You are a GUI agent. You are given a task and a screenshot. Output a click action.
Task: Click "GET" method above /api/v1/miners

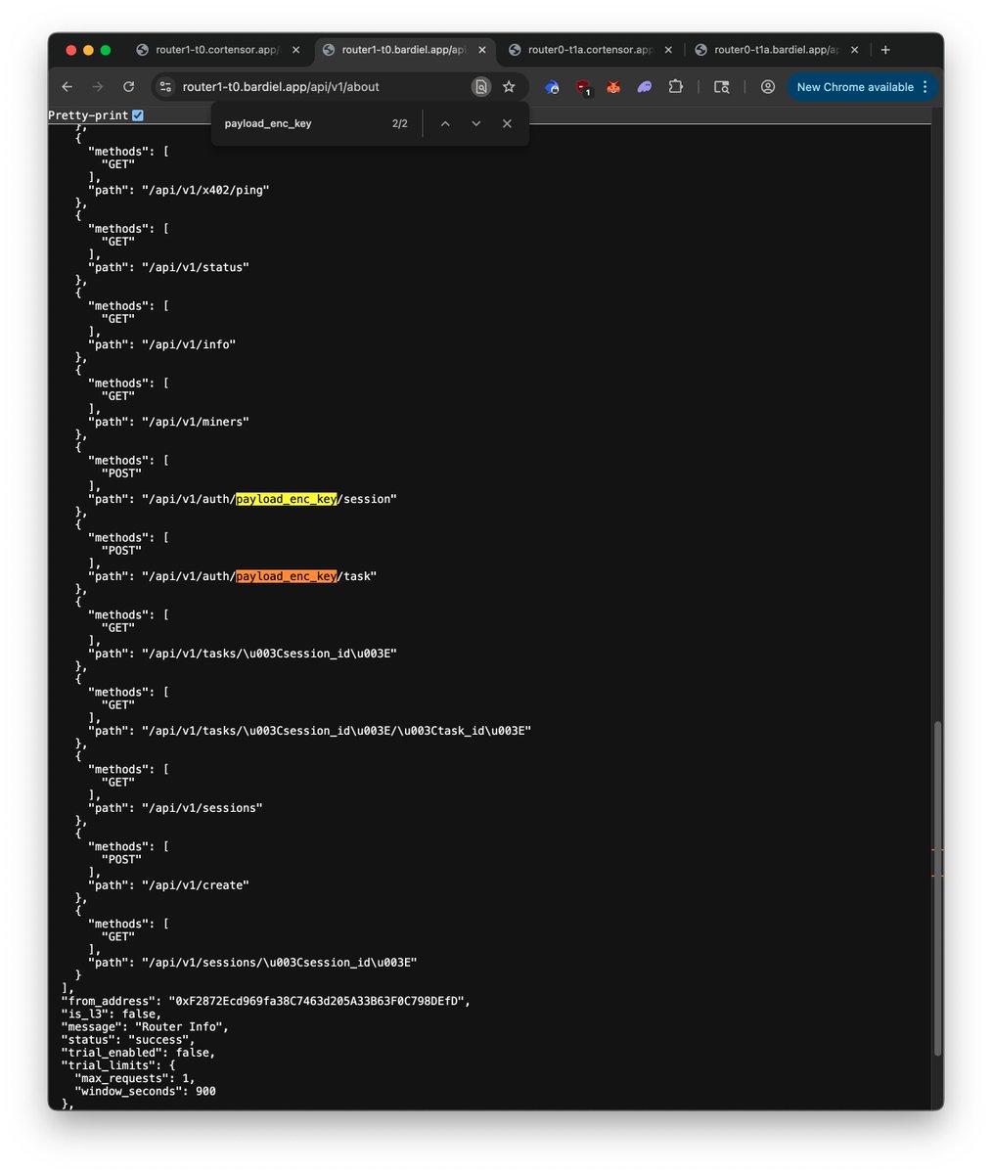click(x=118, y=396)
